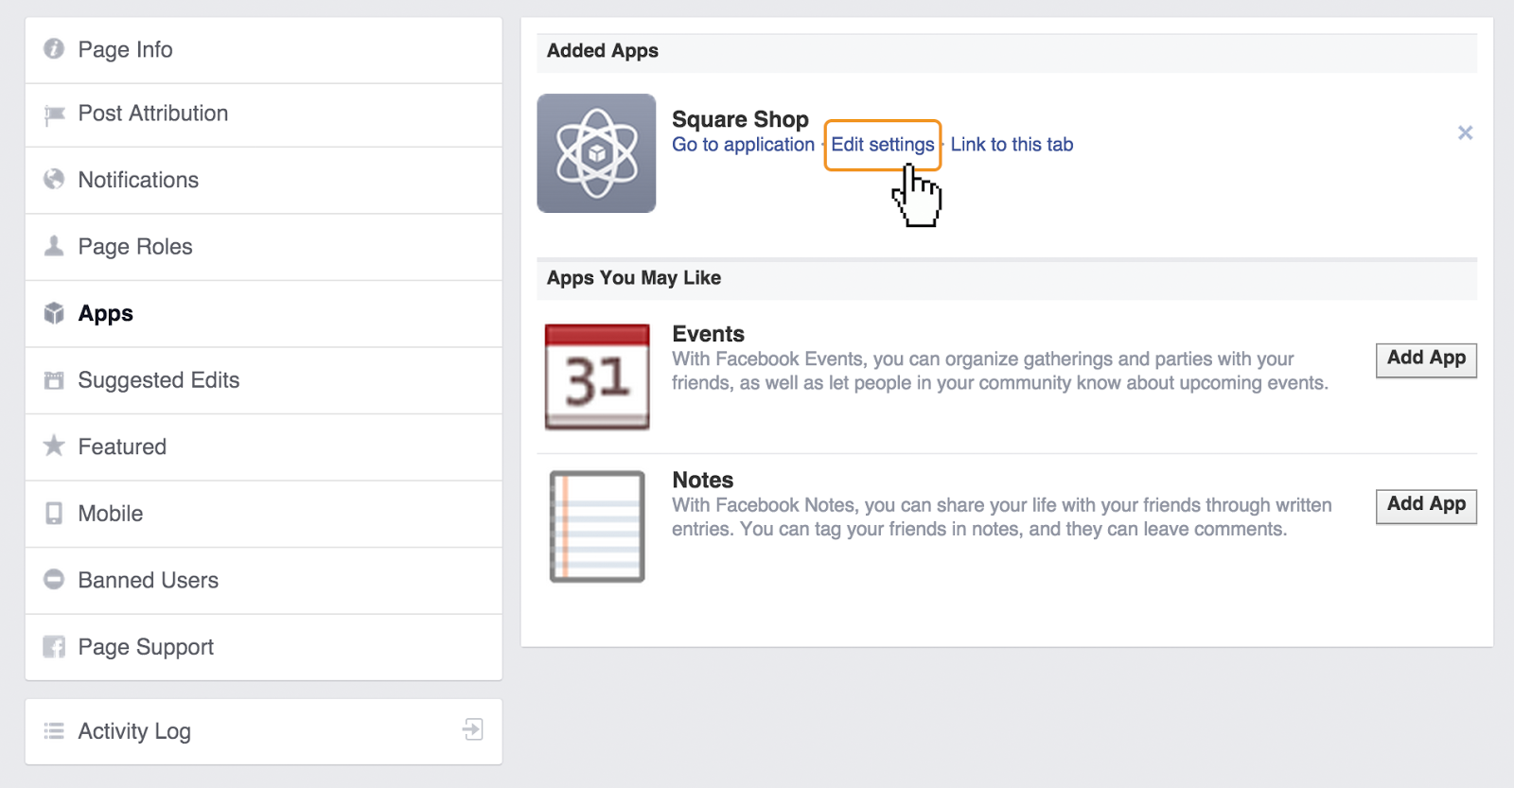Click the Featured star icon
1514x788 pixels.
pos(54,446)
